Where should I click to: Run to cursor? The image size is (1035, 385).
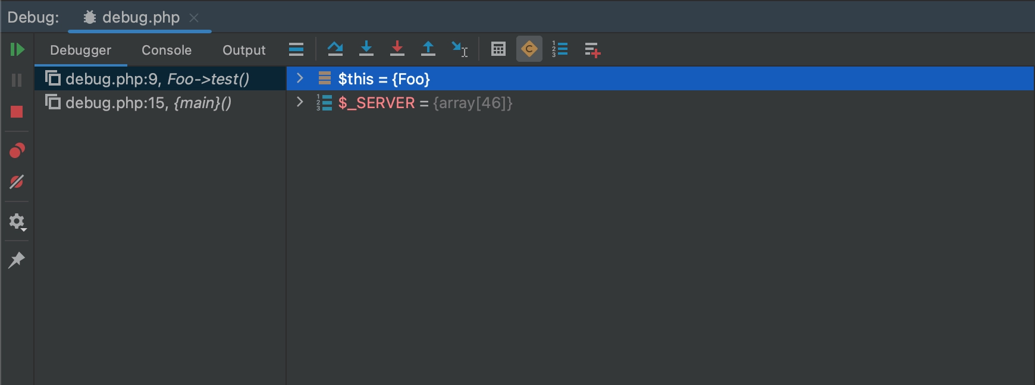[x=460, y=49]
